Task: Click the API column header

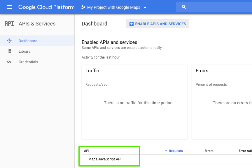Action: pyautogui.click(x=87, y=151)
